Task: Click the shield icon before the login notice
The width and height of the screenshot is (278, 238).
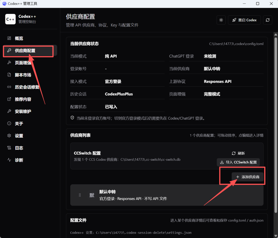Action: coord(72,118)
